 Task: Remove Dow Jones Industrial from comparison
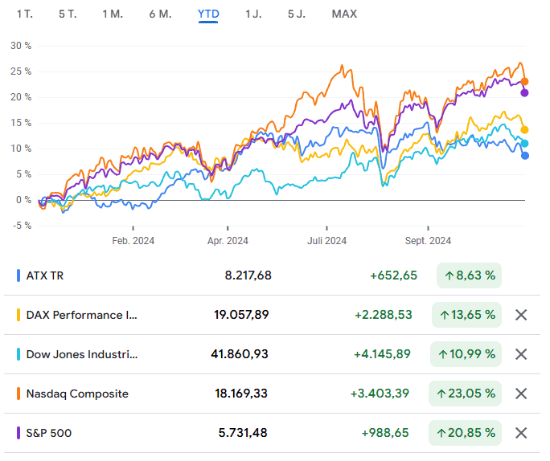click(520, 354)
